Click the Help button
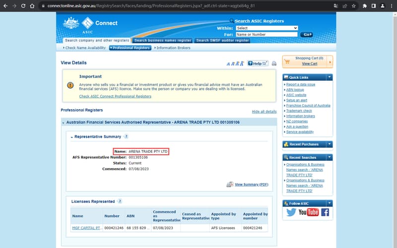 click(258, 63)
